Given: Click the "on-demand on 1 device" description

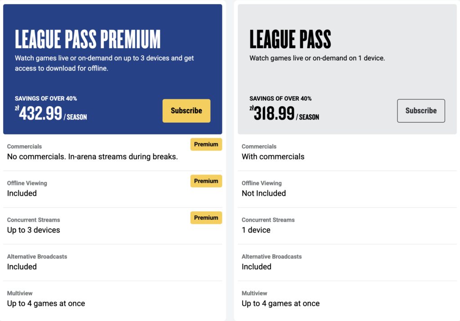Looking at the screenshot, I should pyautogui.click(x=317, y=58).
